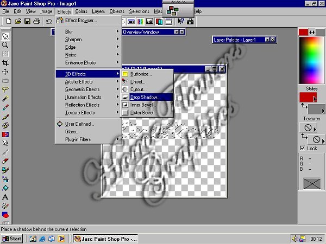Image resolution: width=326 pixels, height=244 pixels.
Task: Choose Buttonize from the submenu
Action: pyautogui.click(x=147, y=74)
